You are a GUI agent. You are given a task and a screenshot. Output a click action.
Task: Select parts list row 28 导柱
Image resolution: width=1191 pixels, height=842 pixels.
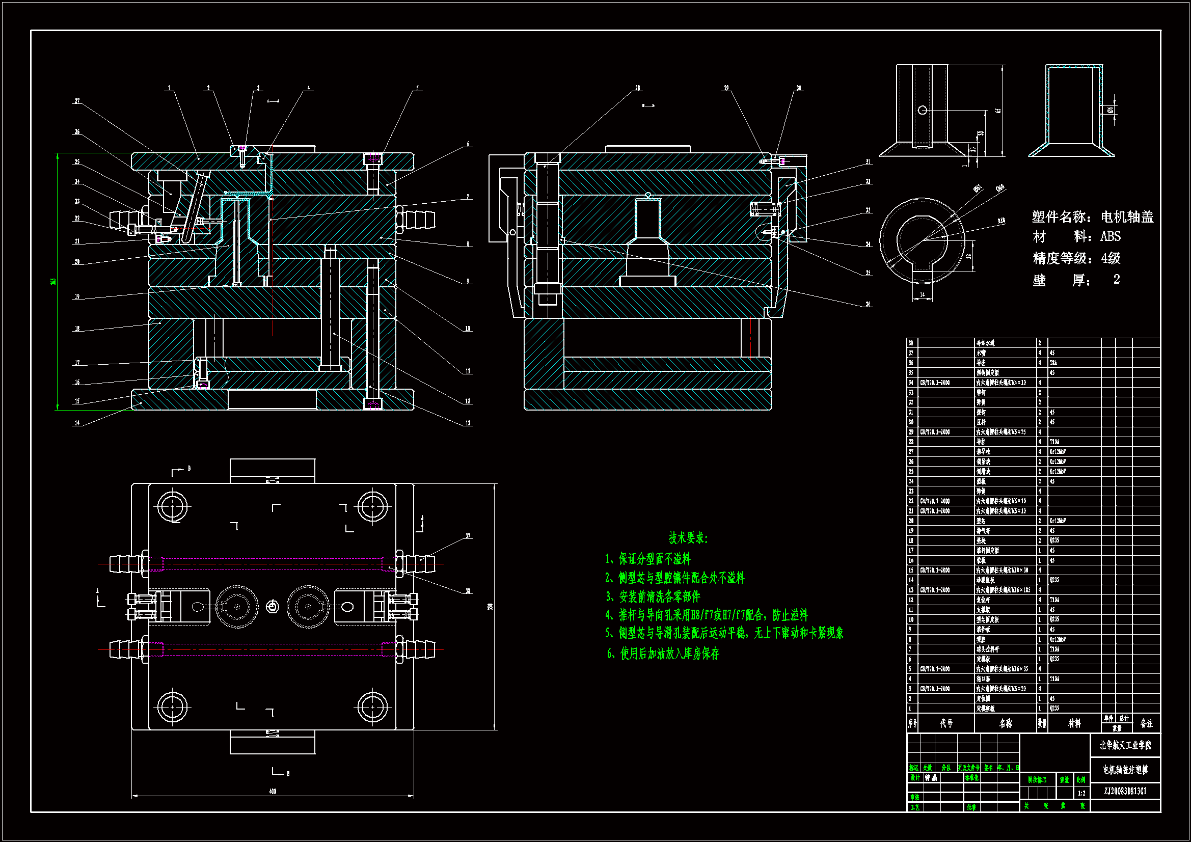pyautogui.click(x=981, y=442)
